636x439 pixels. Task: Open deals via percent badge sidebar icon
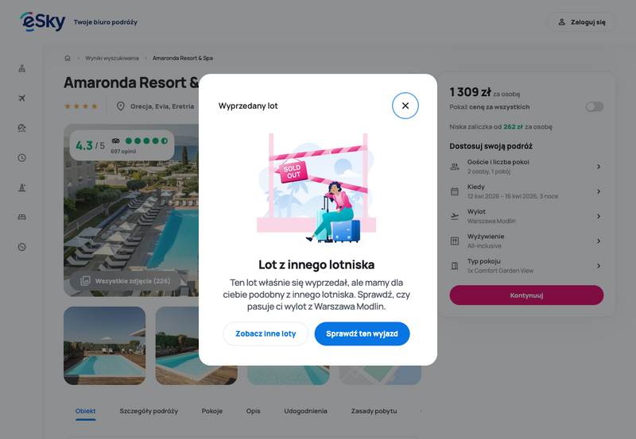22,247
